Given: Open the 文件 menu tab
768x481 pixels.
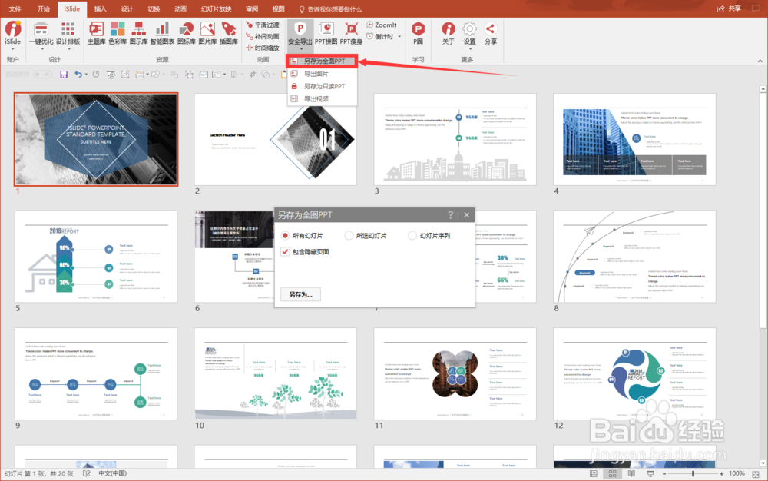Looking at the screenshot, I should [15, 8].
